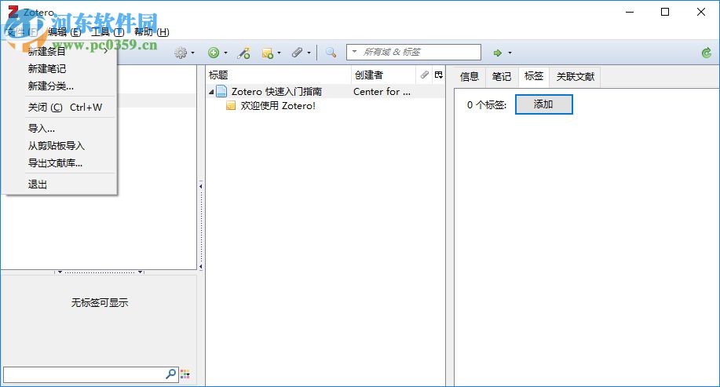720x387 pixels.
Task: Open the column picker icon in items list
Action: click(x=439, y=75)
